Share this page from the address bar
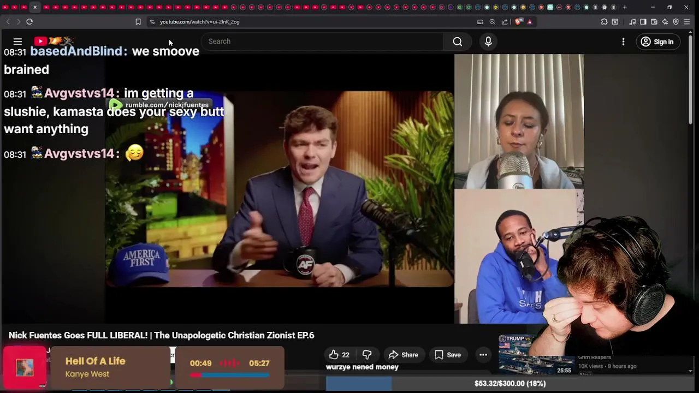 505,22
